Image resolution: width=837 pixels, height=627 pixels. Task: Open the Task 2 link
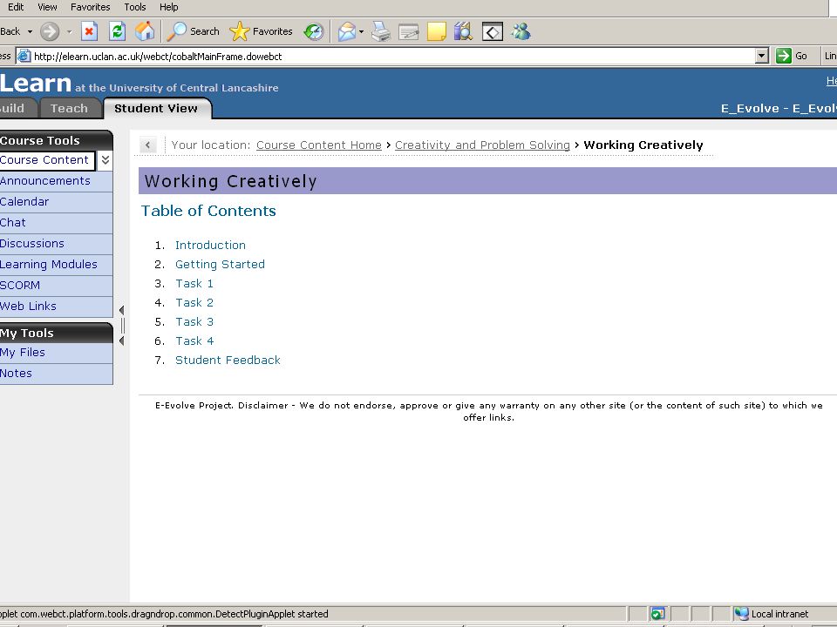click(194, 303)
